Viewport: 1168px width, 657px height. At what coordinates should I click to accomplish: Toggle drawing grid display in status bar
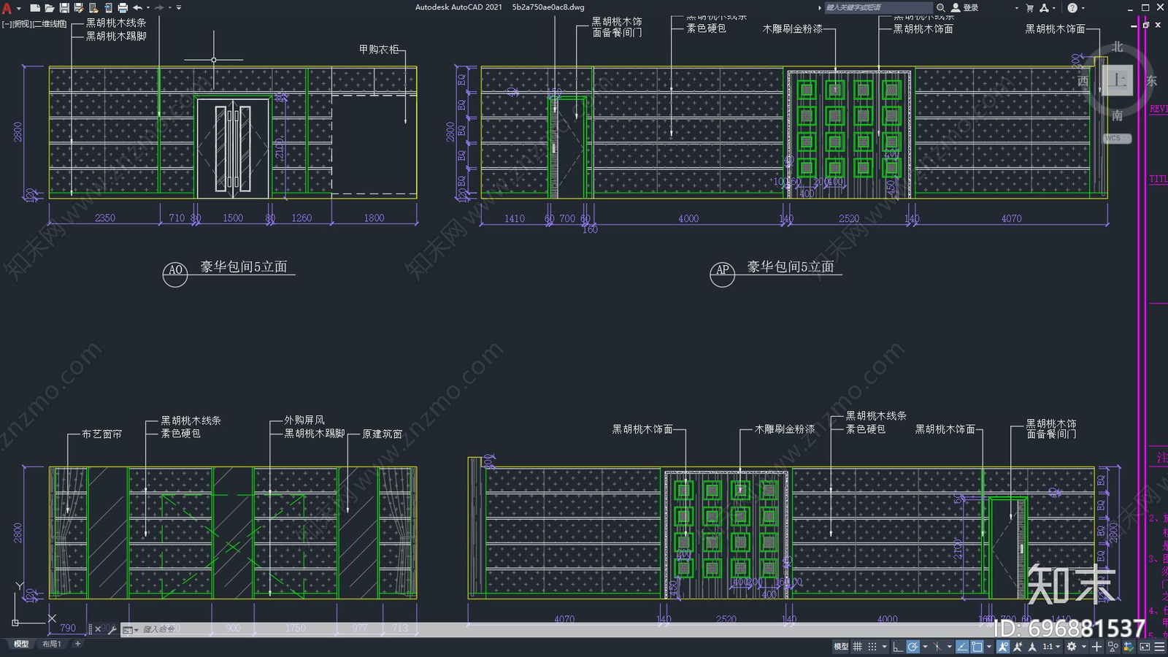(x=857, y=647)
